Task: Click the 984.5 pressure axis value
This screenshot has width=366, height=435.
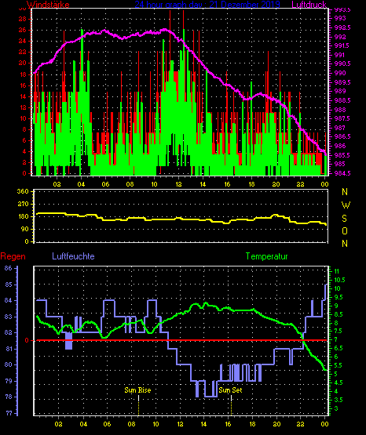Action: (x=342, y=173)
